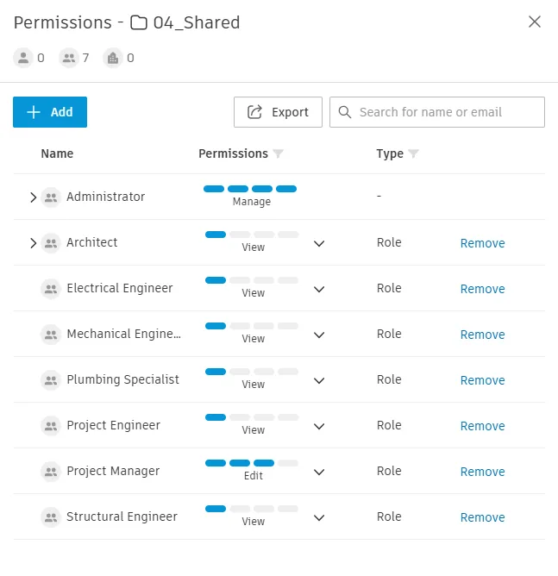Click the companies count icon
The image size is (558, 576).
click(x=113, y=58)
